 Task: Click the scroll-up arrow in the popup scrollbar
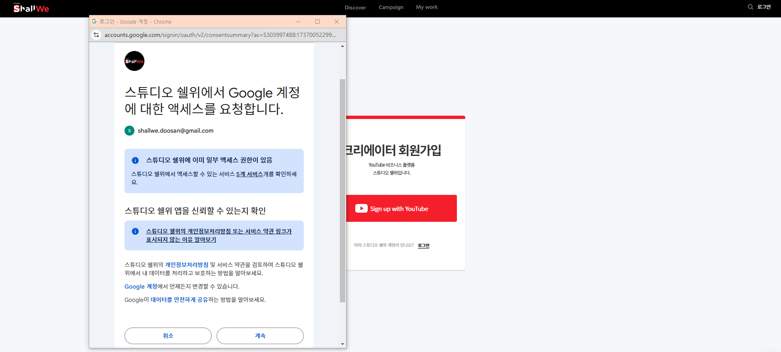tap(342, 46)
